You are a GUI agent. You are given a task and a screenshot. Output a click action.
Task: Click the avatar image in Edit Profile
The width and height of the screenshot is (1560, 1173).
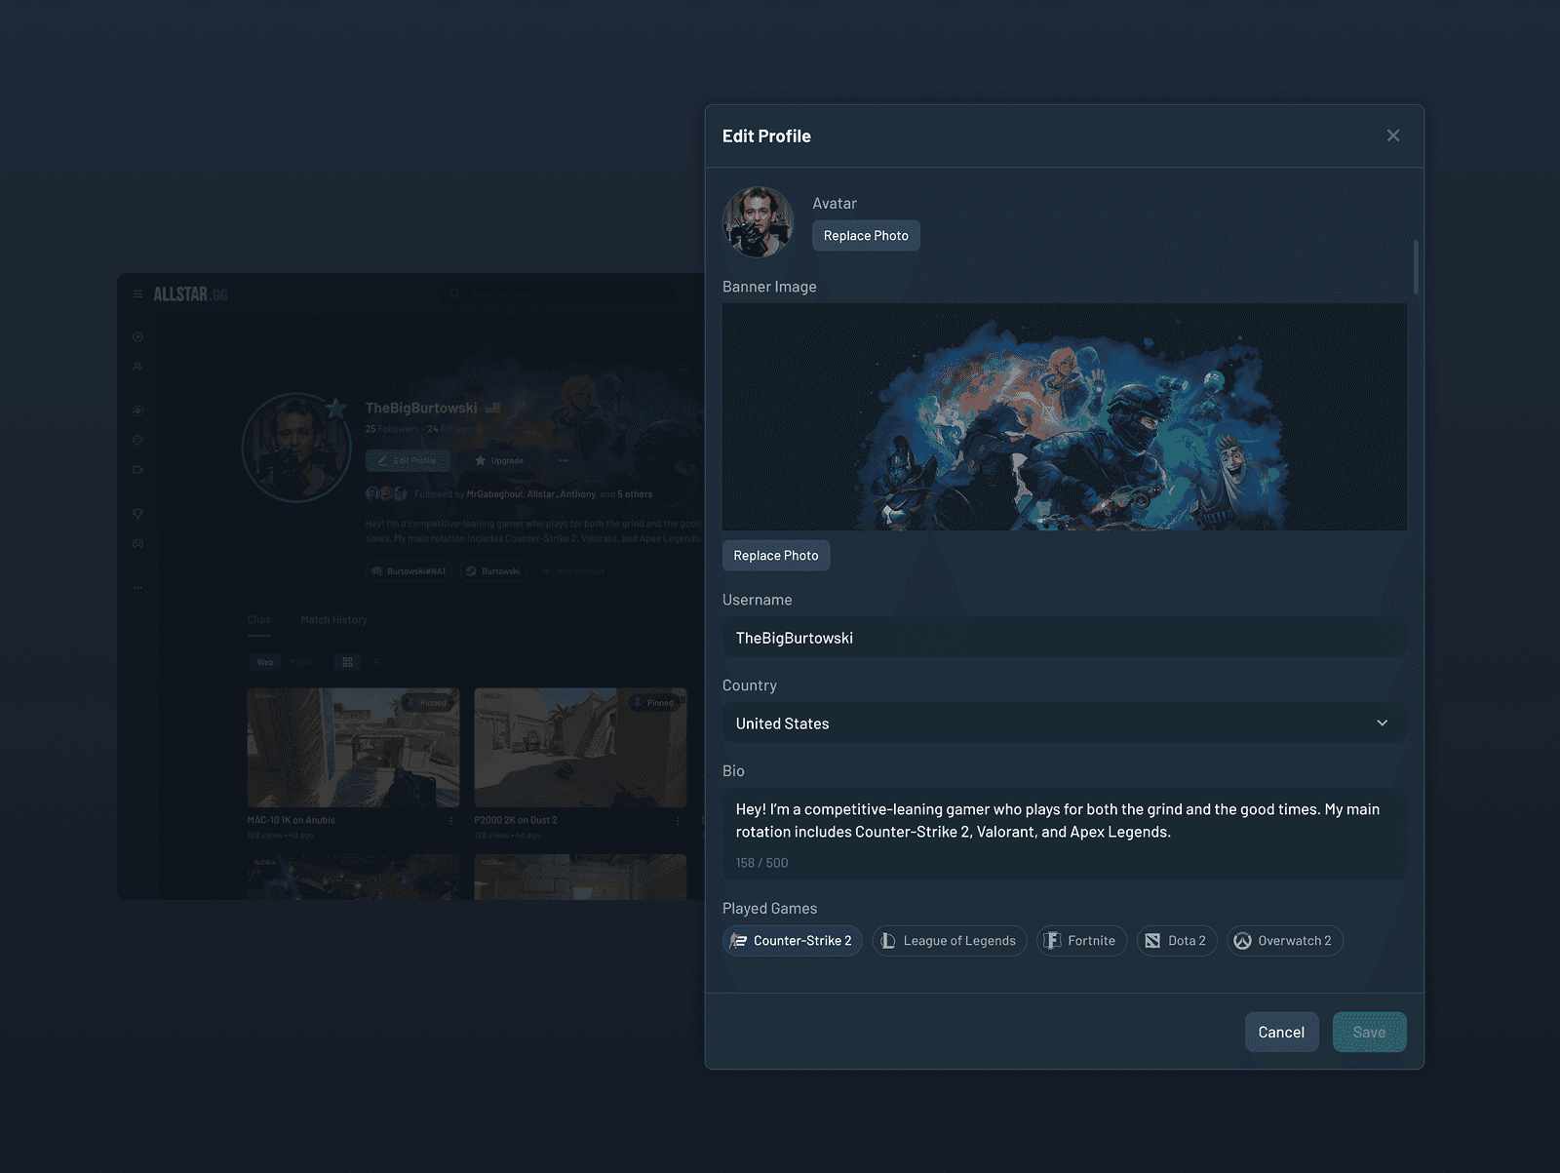(x=759, y=222)
